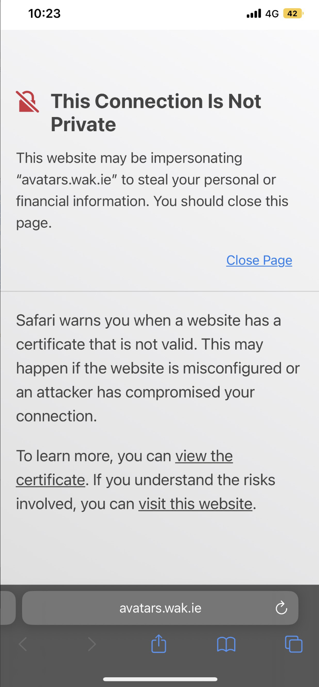Image resolution: width=319 pixels, height=687 pixels.
Task: Tap the Close Page link
Action: click(x=259, y=260)
